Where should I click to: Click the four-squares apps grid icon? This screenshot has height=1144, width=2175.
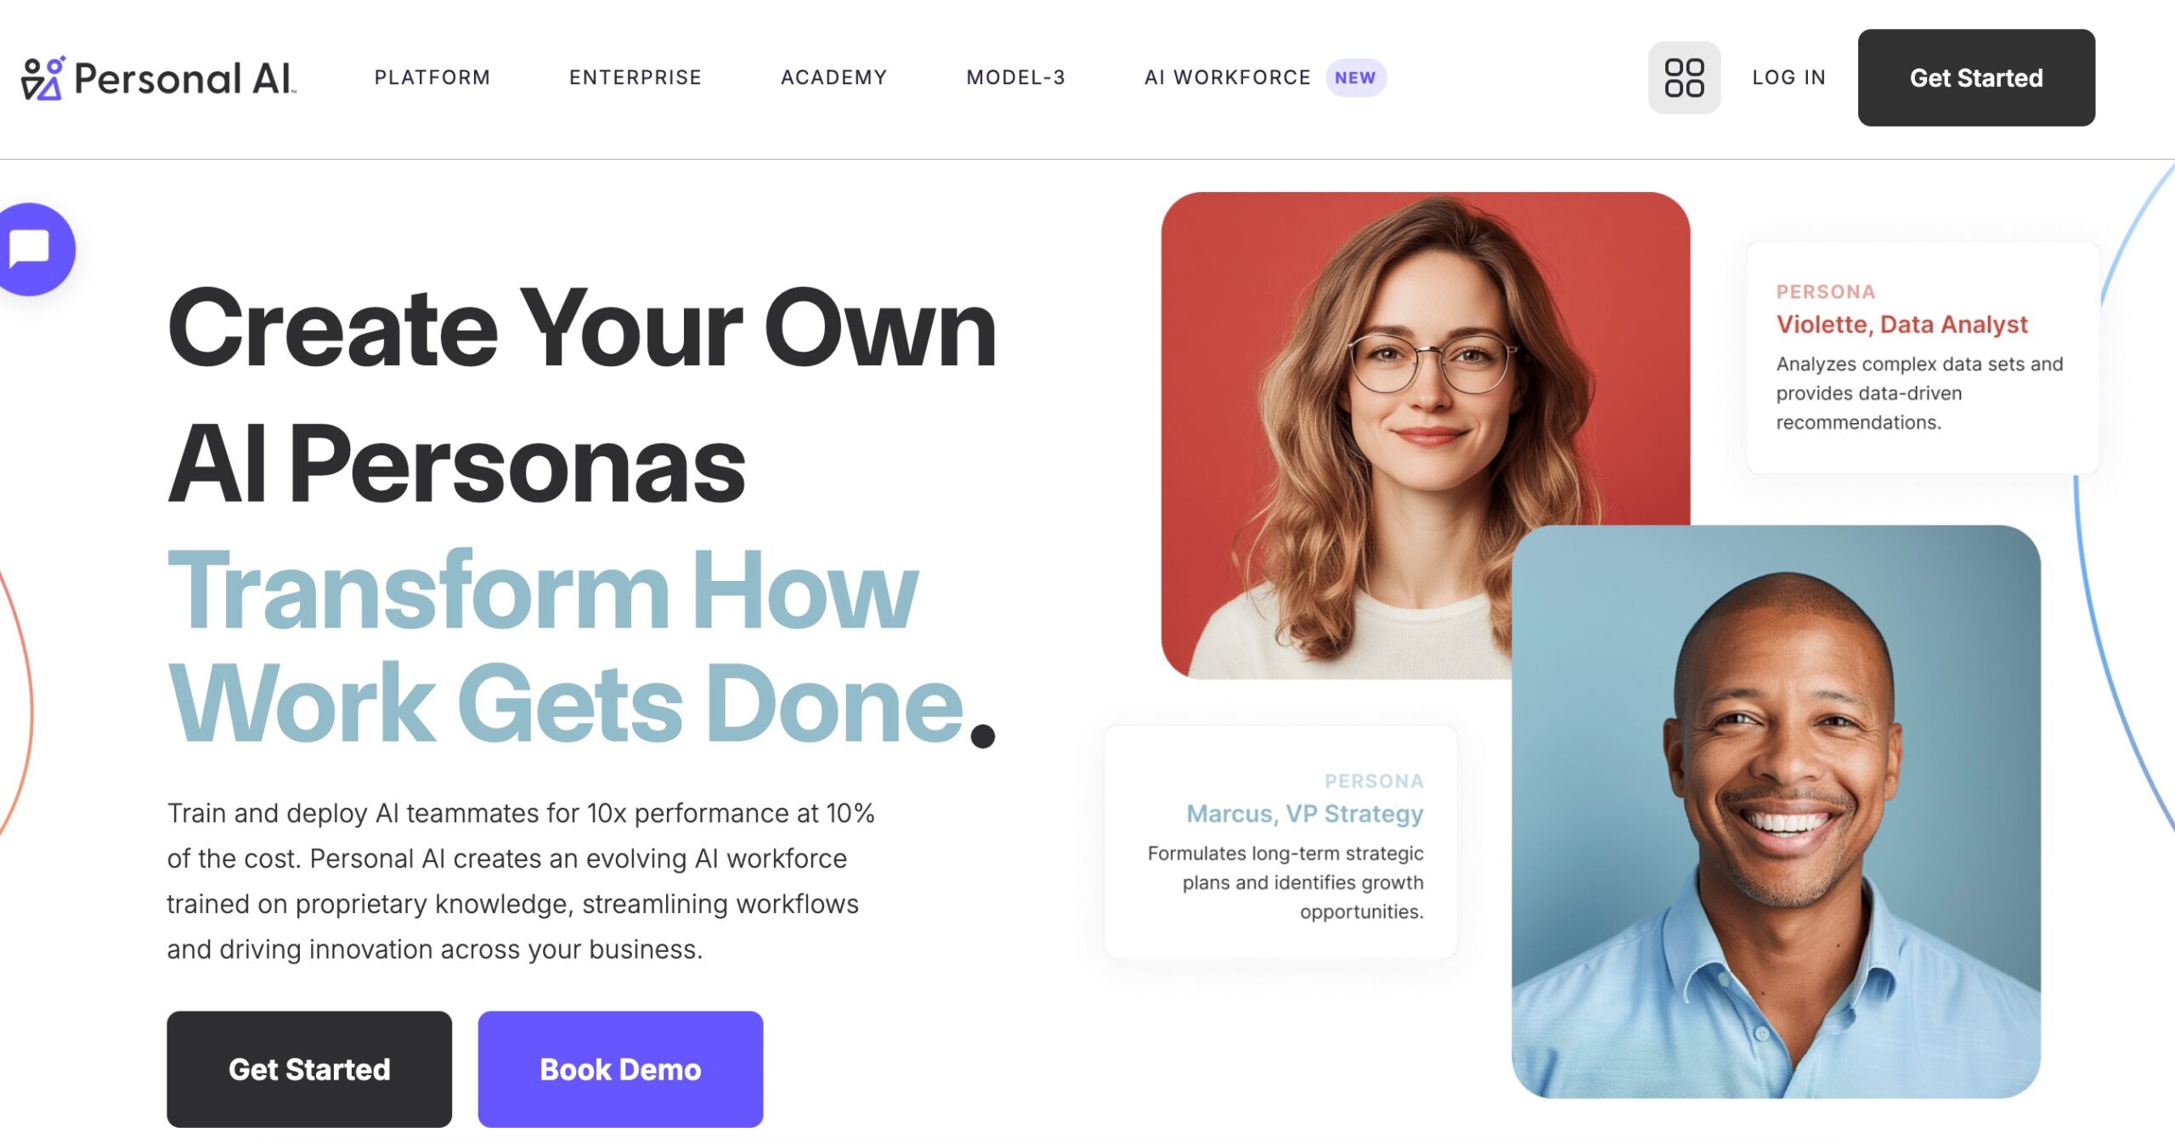point(1684,77)
